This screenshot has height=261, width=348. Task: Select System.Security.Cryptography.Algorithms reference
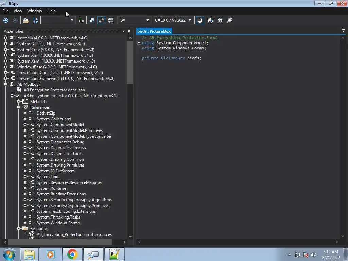[x=74, y=200]
